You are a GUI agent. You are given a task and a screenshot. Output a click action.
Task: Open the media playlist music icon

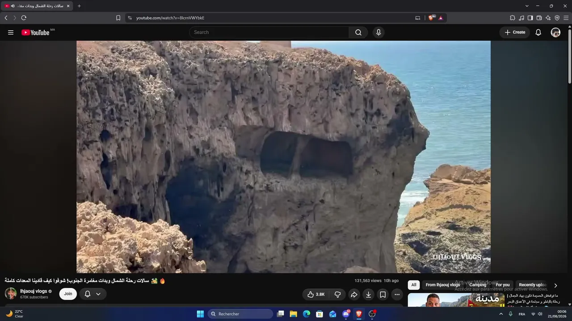pyautogui.click(x=522, y=18)
